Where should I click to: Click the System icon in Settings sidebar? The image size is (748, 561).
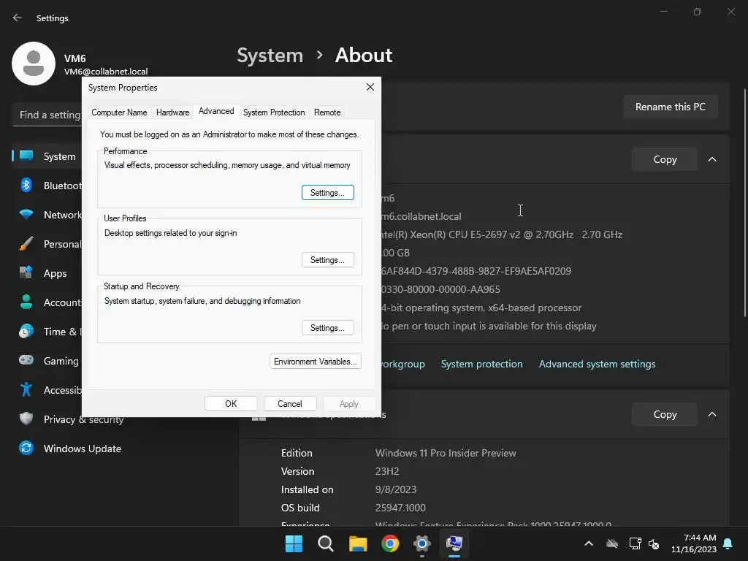(26, 156)
